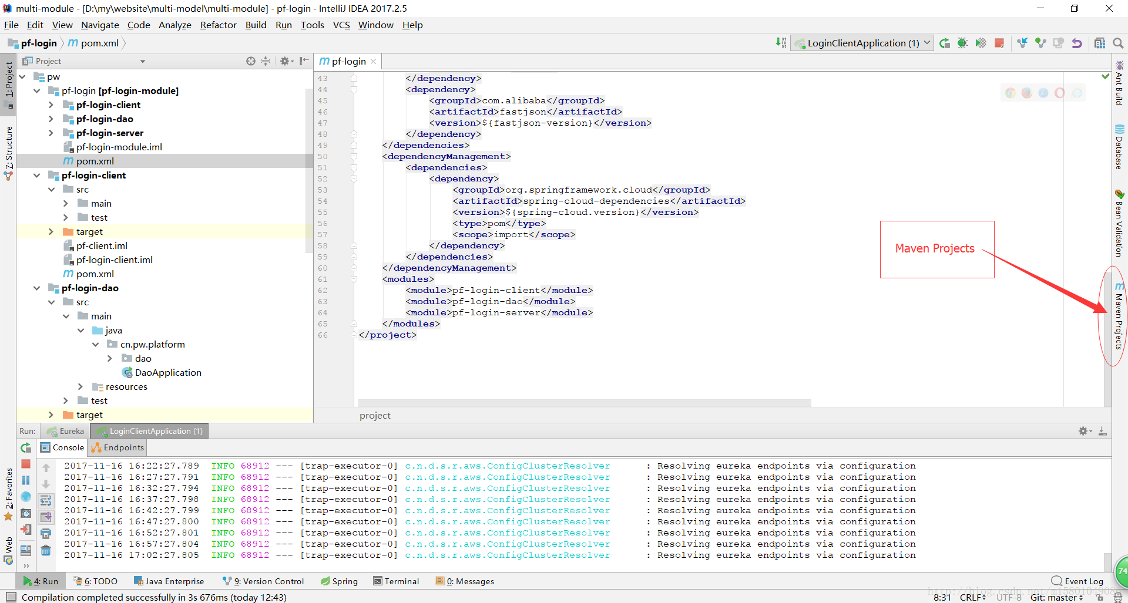Expand the resources folder

(x=80, y=386)
